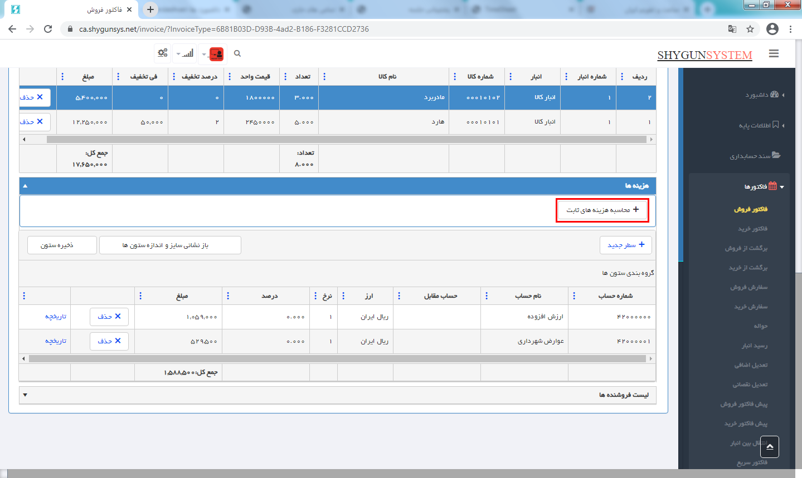Open the hamburger menu beside SHYGUNSYSTEM logo
Image resolution: width=802 pixels, height=478 pixels.
pos(774,53)
